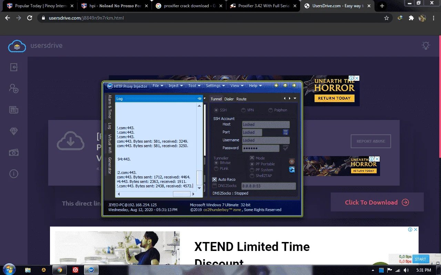
Task: Open the volume speaker tray icon
Action: pyautogui.click(x=407, y=270)
